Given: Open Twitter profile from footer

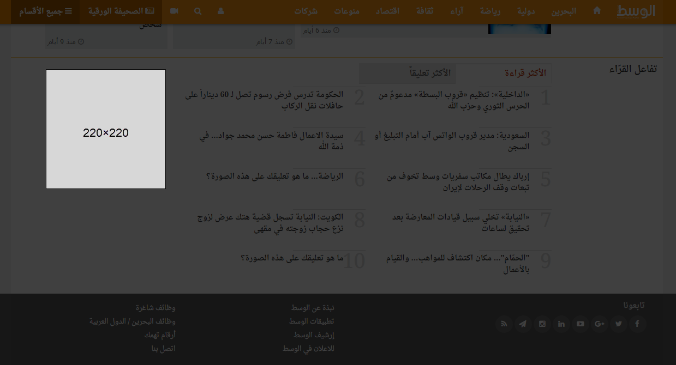Looking at the screenshot, I should [618, 324].
